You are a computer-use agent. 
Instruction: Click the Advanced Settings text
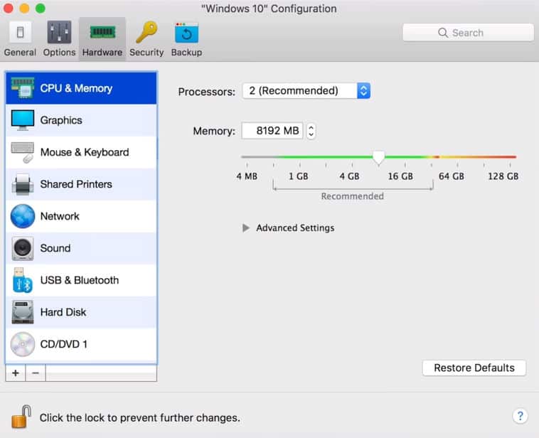coord(295,228)
